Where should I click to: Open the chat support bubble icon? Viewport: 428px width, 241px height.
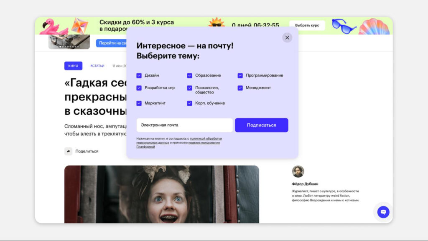pos(383,212)
